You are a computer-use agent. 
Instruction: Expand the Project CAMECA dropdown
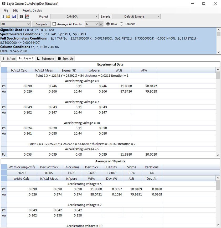point(74,17)
